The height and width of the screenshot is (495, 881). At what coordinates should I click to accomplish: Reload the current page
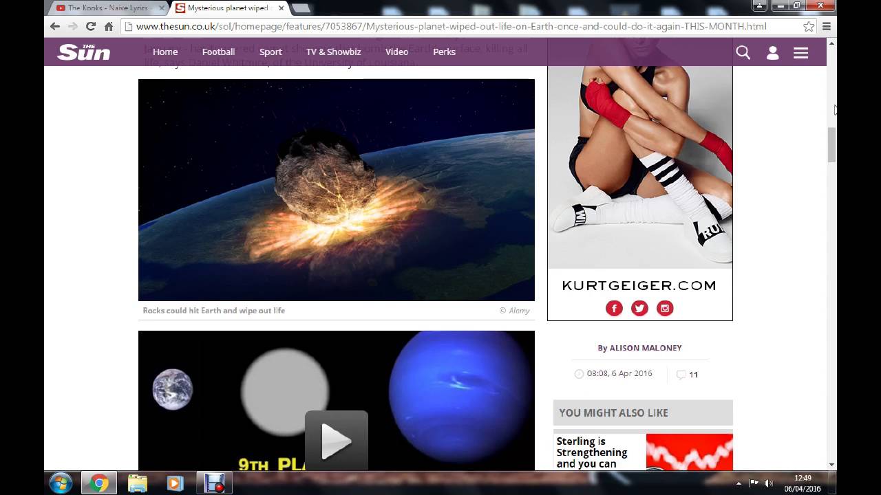tap(90, 26)
